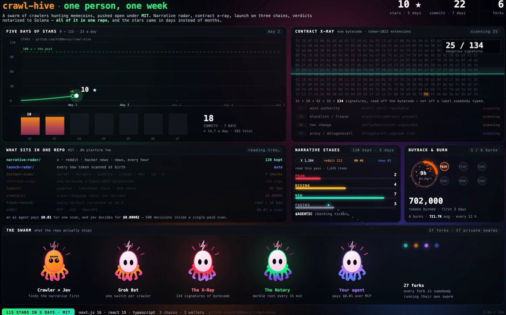
Task: Select the 726K burn coin icon
Action: (482, 181)
